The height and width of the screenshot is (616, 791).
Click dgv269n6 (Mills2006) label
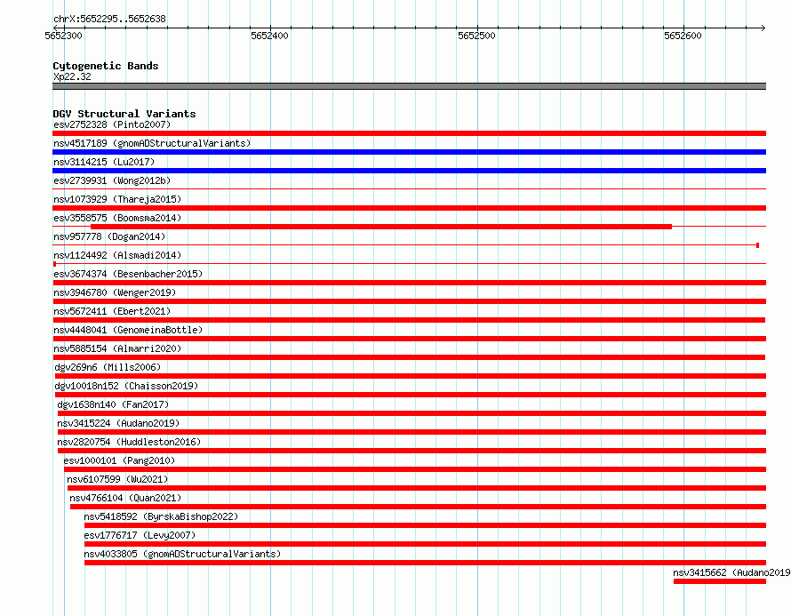point(108,367)
